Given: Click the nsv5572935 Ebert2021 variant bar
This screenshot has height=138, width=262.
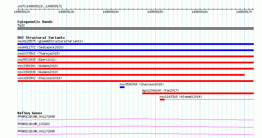Looking at the screenshot, I should coord(135,63).
